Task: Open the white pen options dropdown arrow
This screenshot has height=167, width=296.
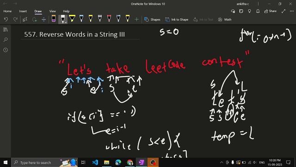Action: 66,22
